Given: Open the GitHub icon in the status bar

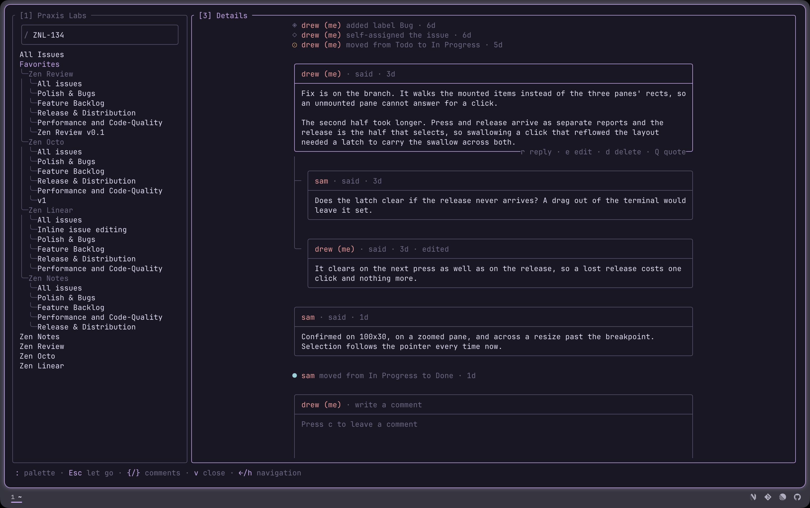Looking at the screenshot, I should 798,497.
